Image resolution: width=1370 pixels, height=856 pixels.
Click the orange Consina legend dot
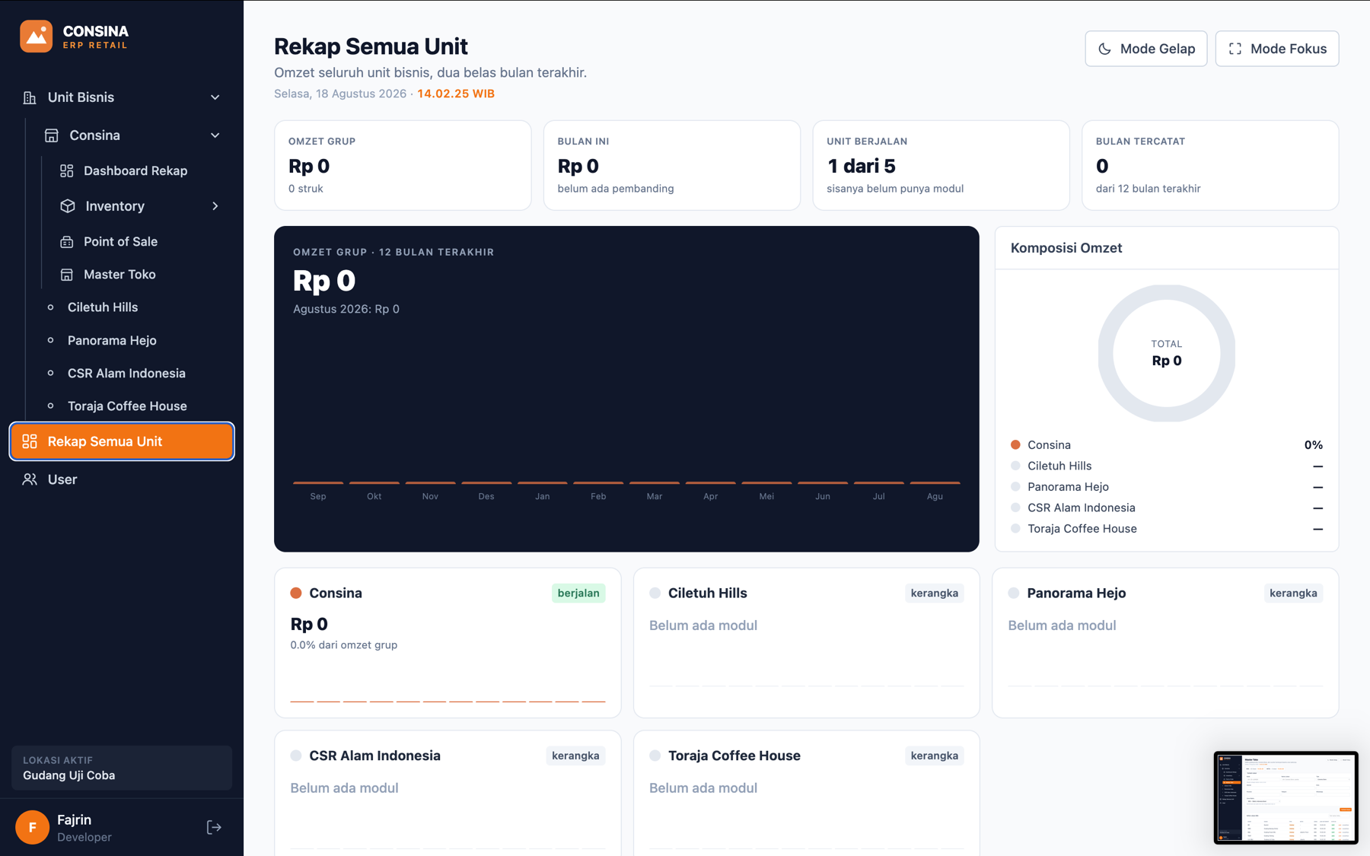[1015, 445]
